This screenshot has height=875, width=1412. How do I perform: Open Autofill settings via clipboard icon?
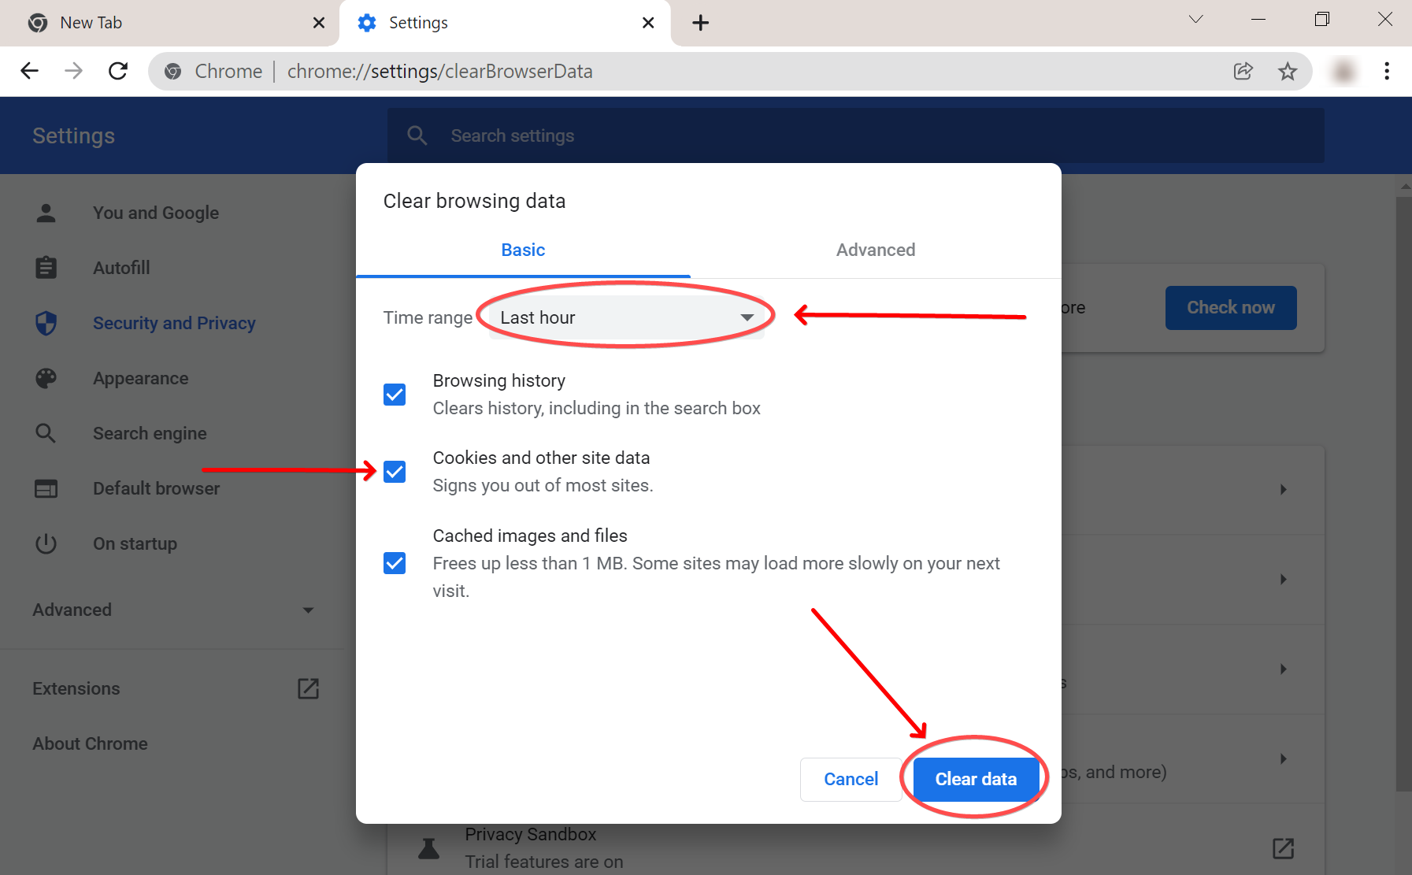point(46,267)
